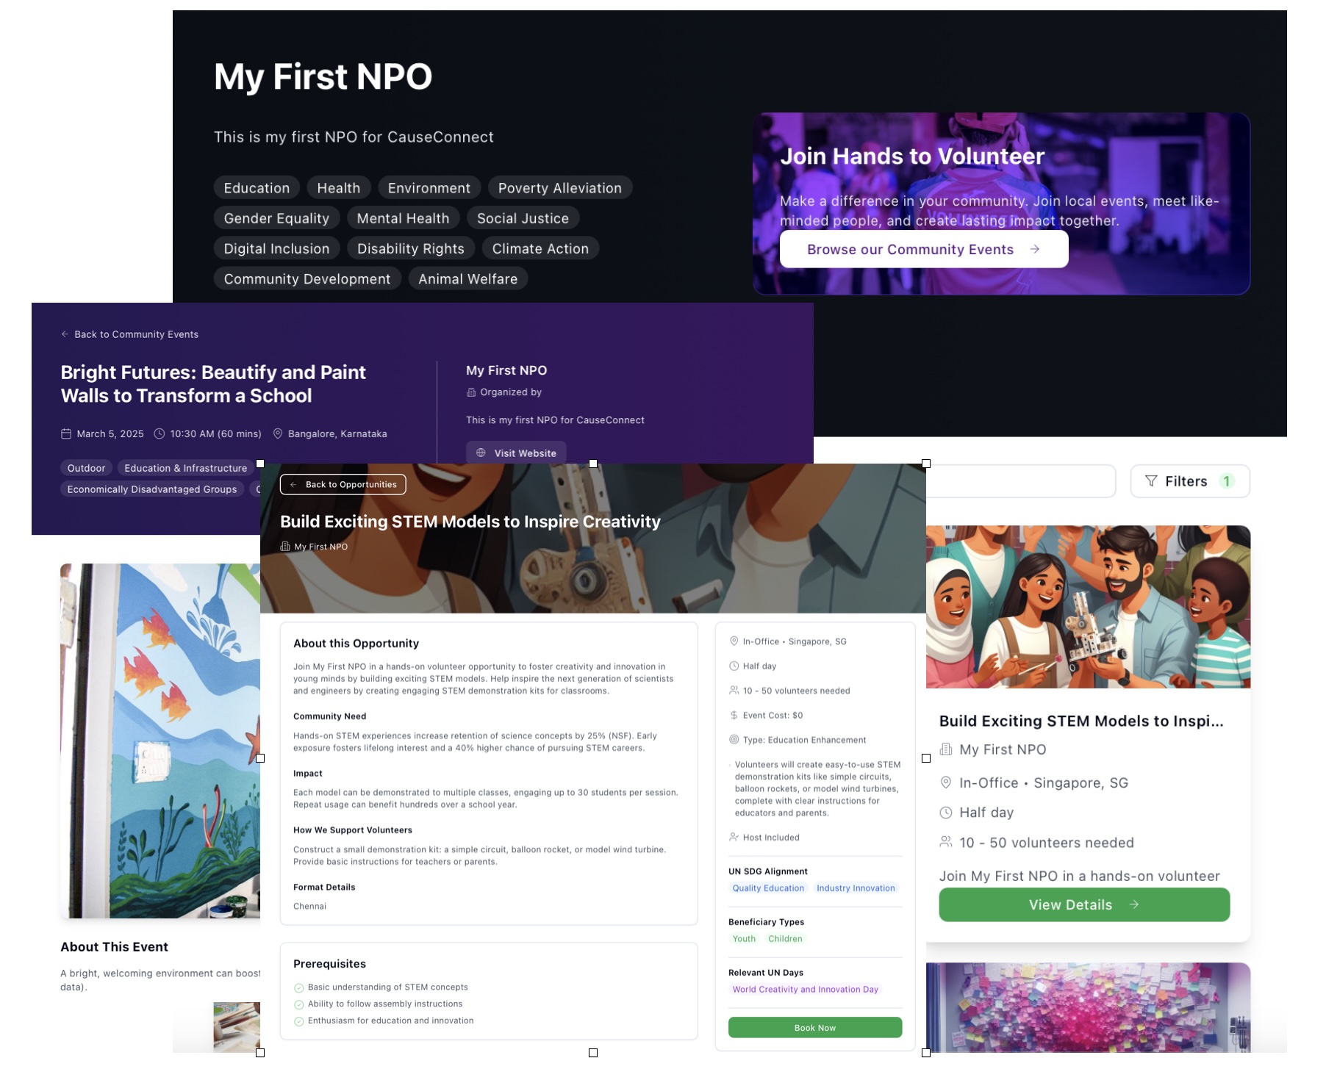Viewport: 1326px width, 1080px height.
Task: Click the location pin near Bangalore, Karnataka
Action: pos(278,434)
